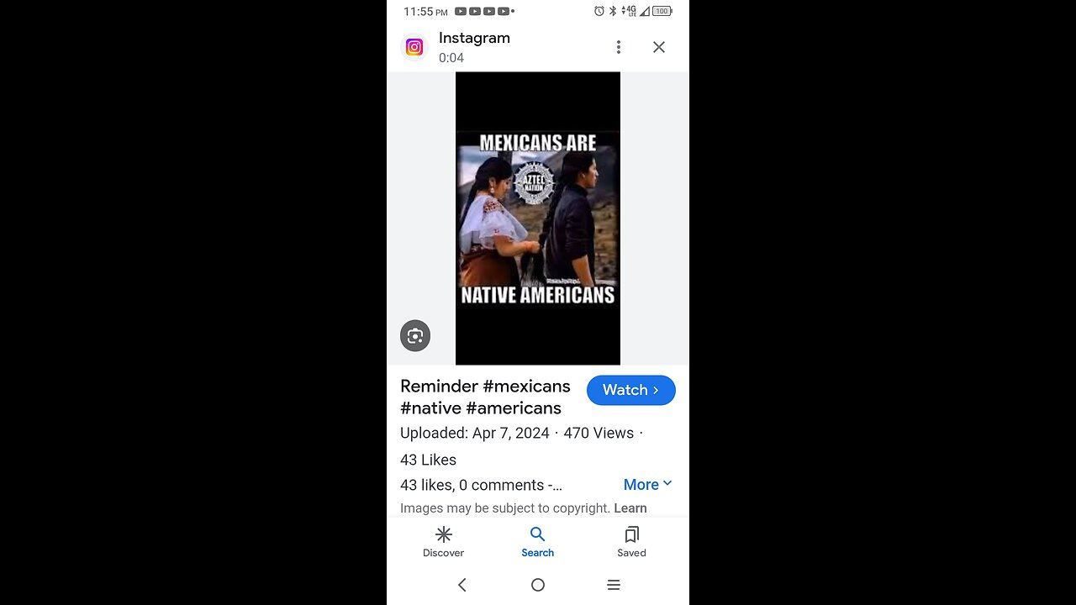
Task: Expand description with More chevron
Action: (x=648, y=484)
